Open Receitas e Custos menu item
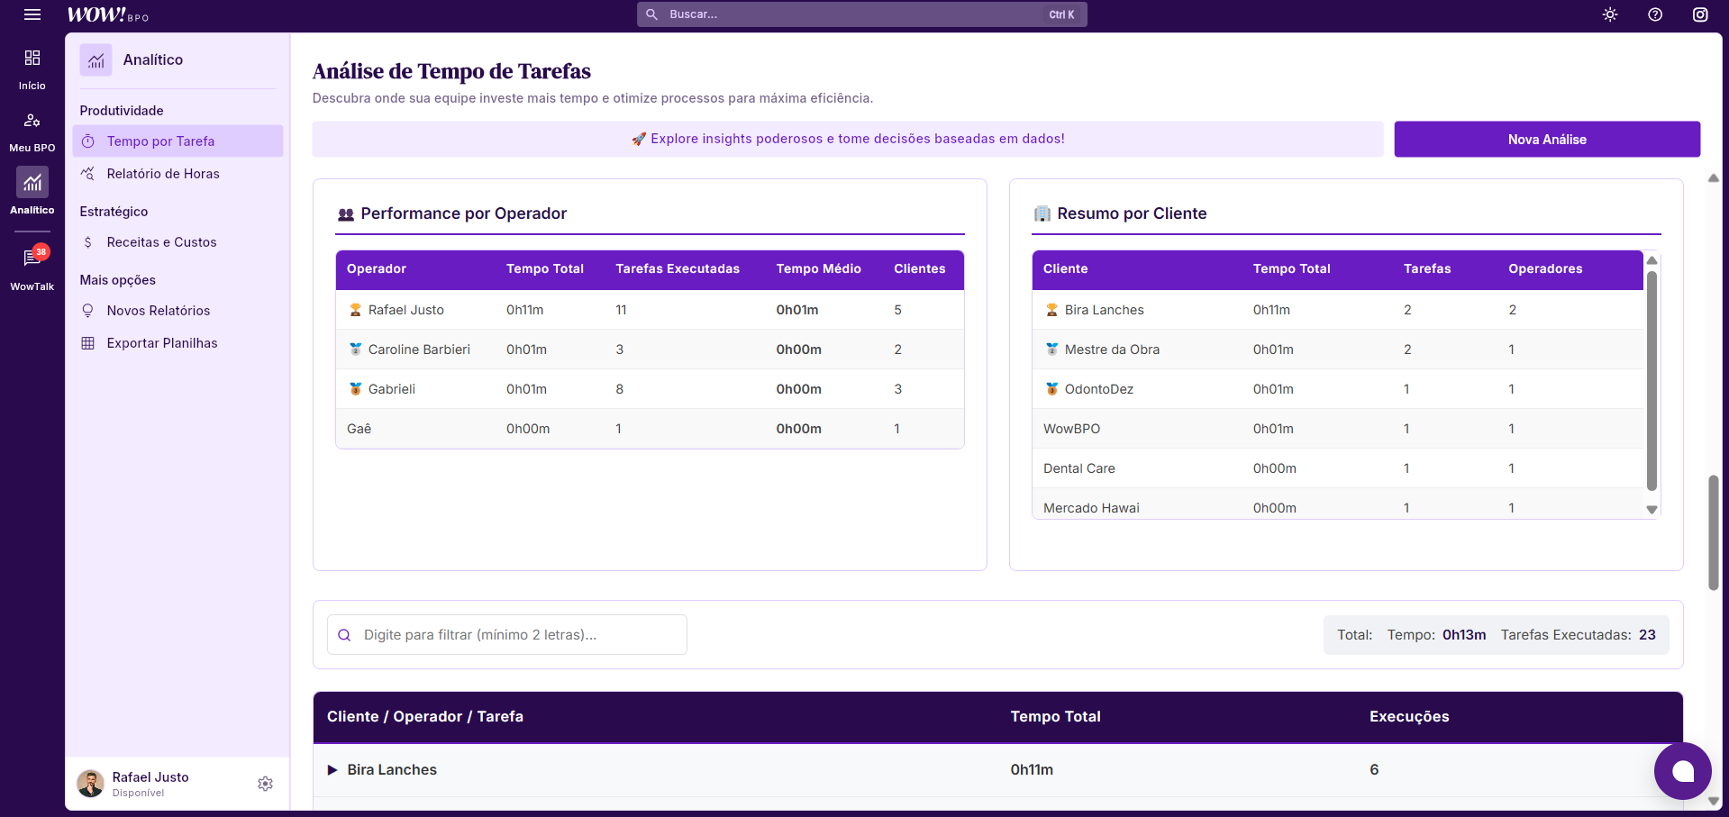Viewport: 1729px width, 817px height. tap(161, 242)
